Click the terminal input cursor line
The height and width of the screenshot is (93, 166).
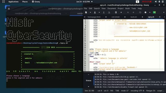(7, 80)
